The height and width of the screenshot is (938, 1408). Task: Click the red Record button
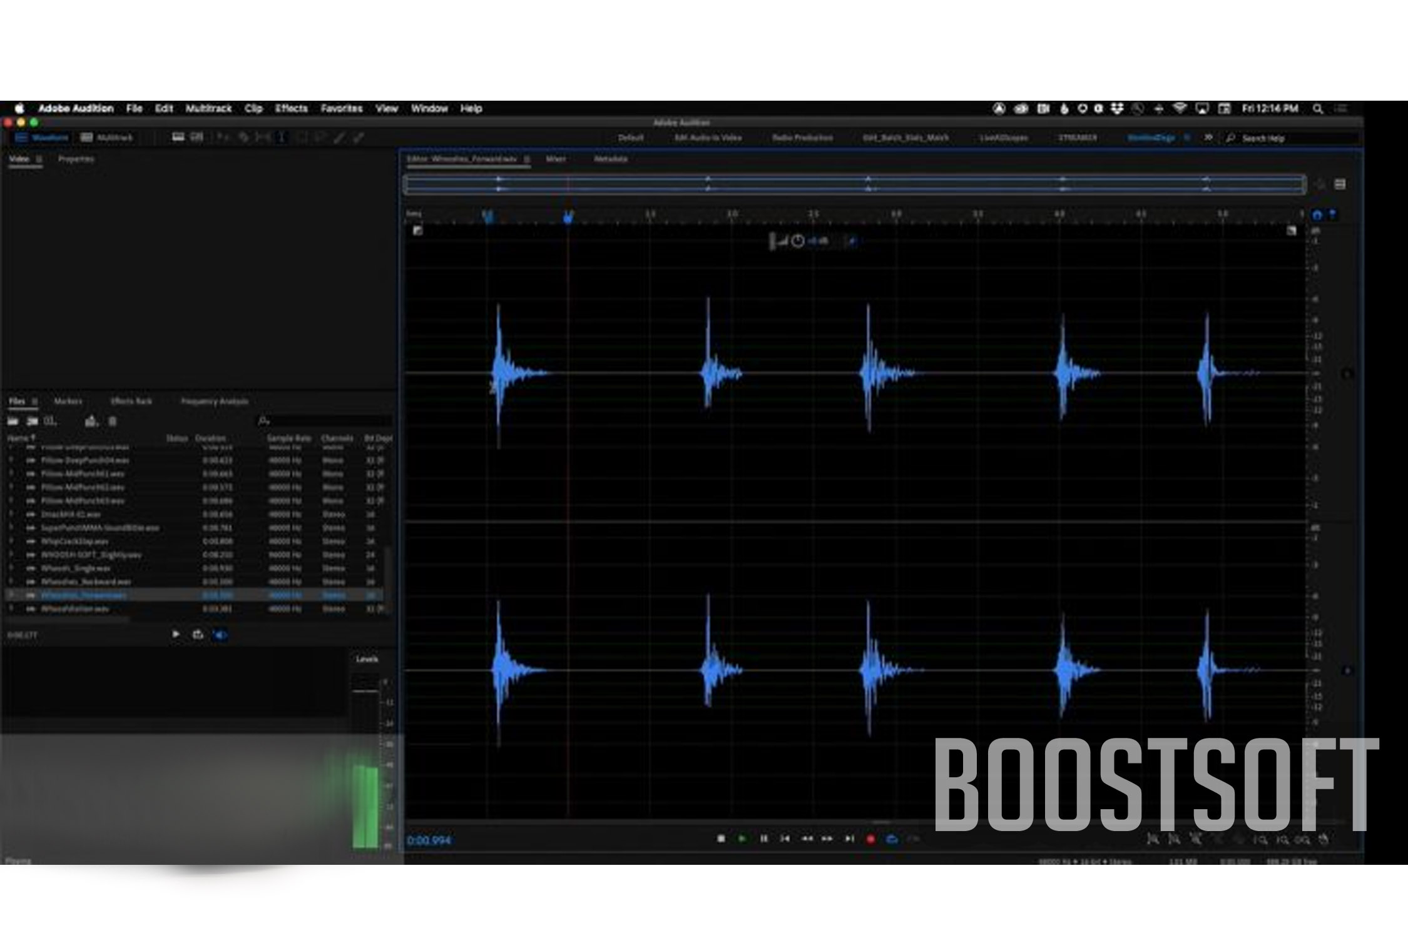pos(870,839)
